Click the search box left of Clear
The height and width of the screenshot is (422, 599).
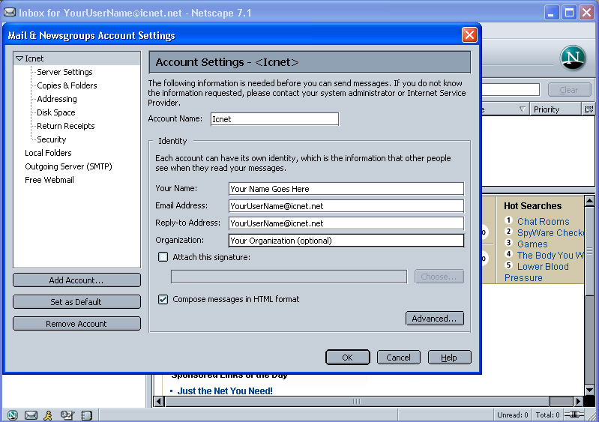pyautogui.click(x=511, y=90)
